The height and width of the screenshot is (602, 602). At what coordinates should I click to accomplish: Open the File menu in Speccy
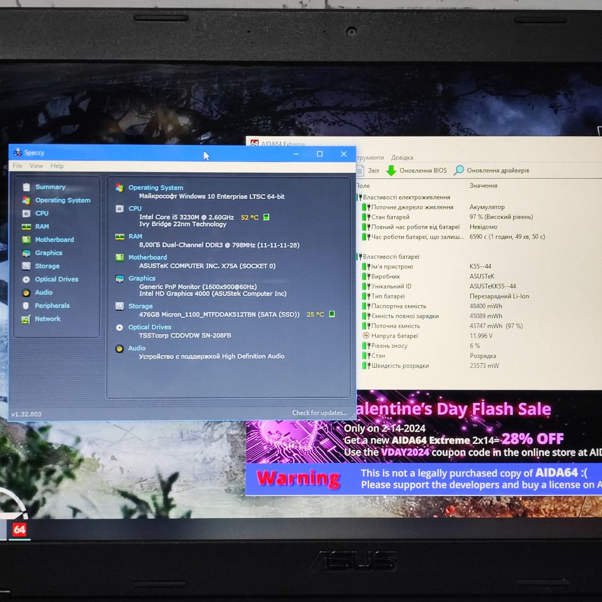pos(18,166)
